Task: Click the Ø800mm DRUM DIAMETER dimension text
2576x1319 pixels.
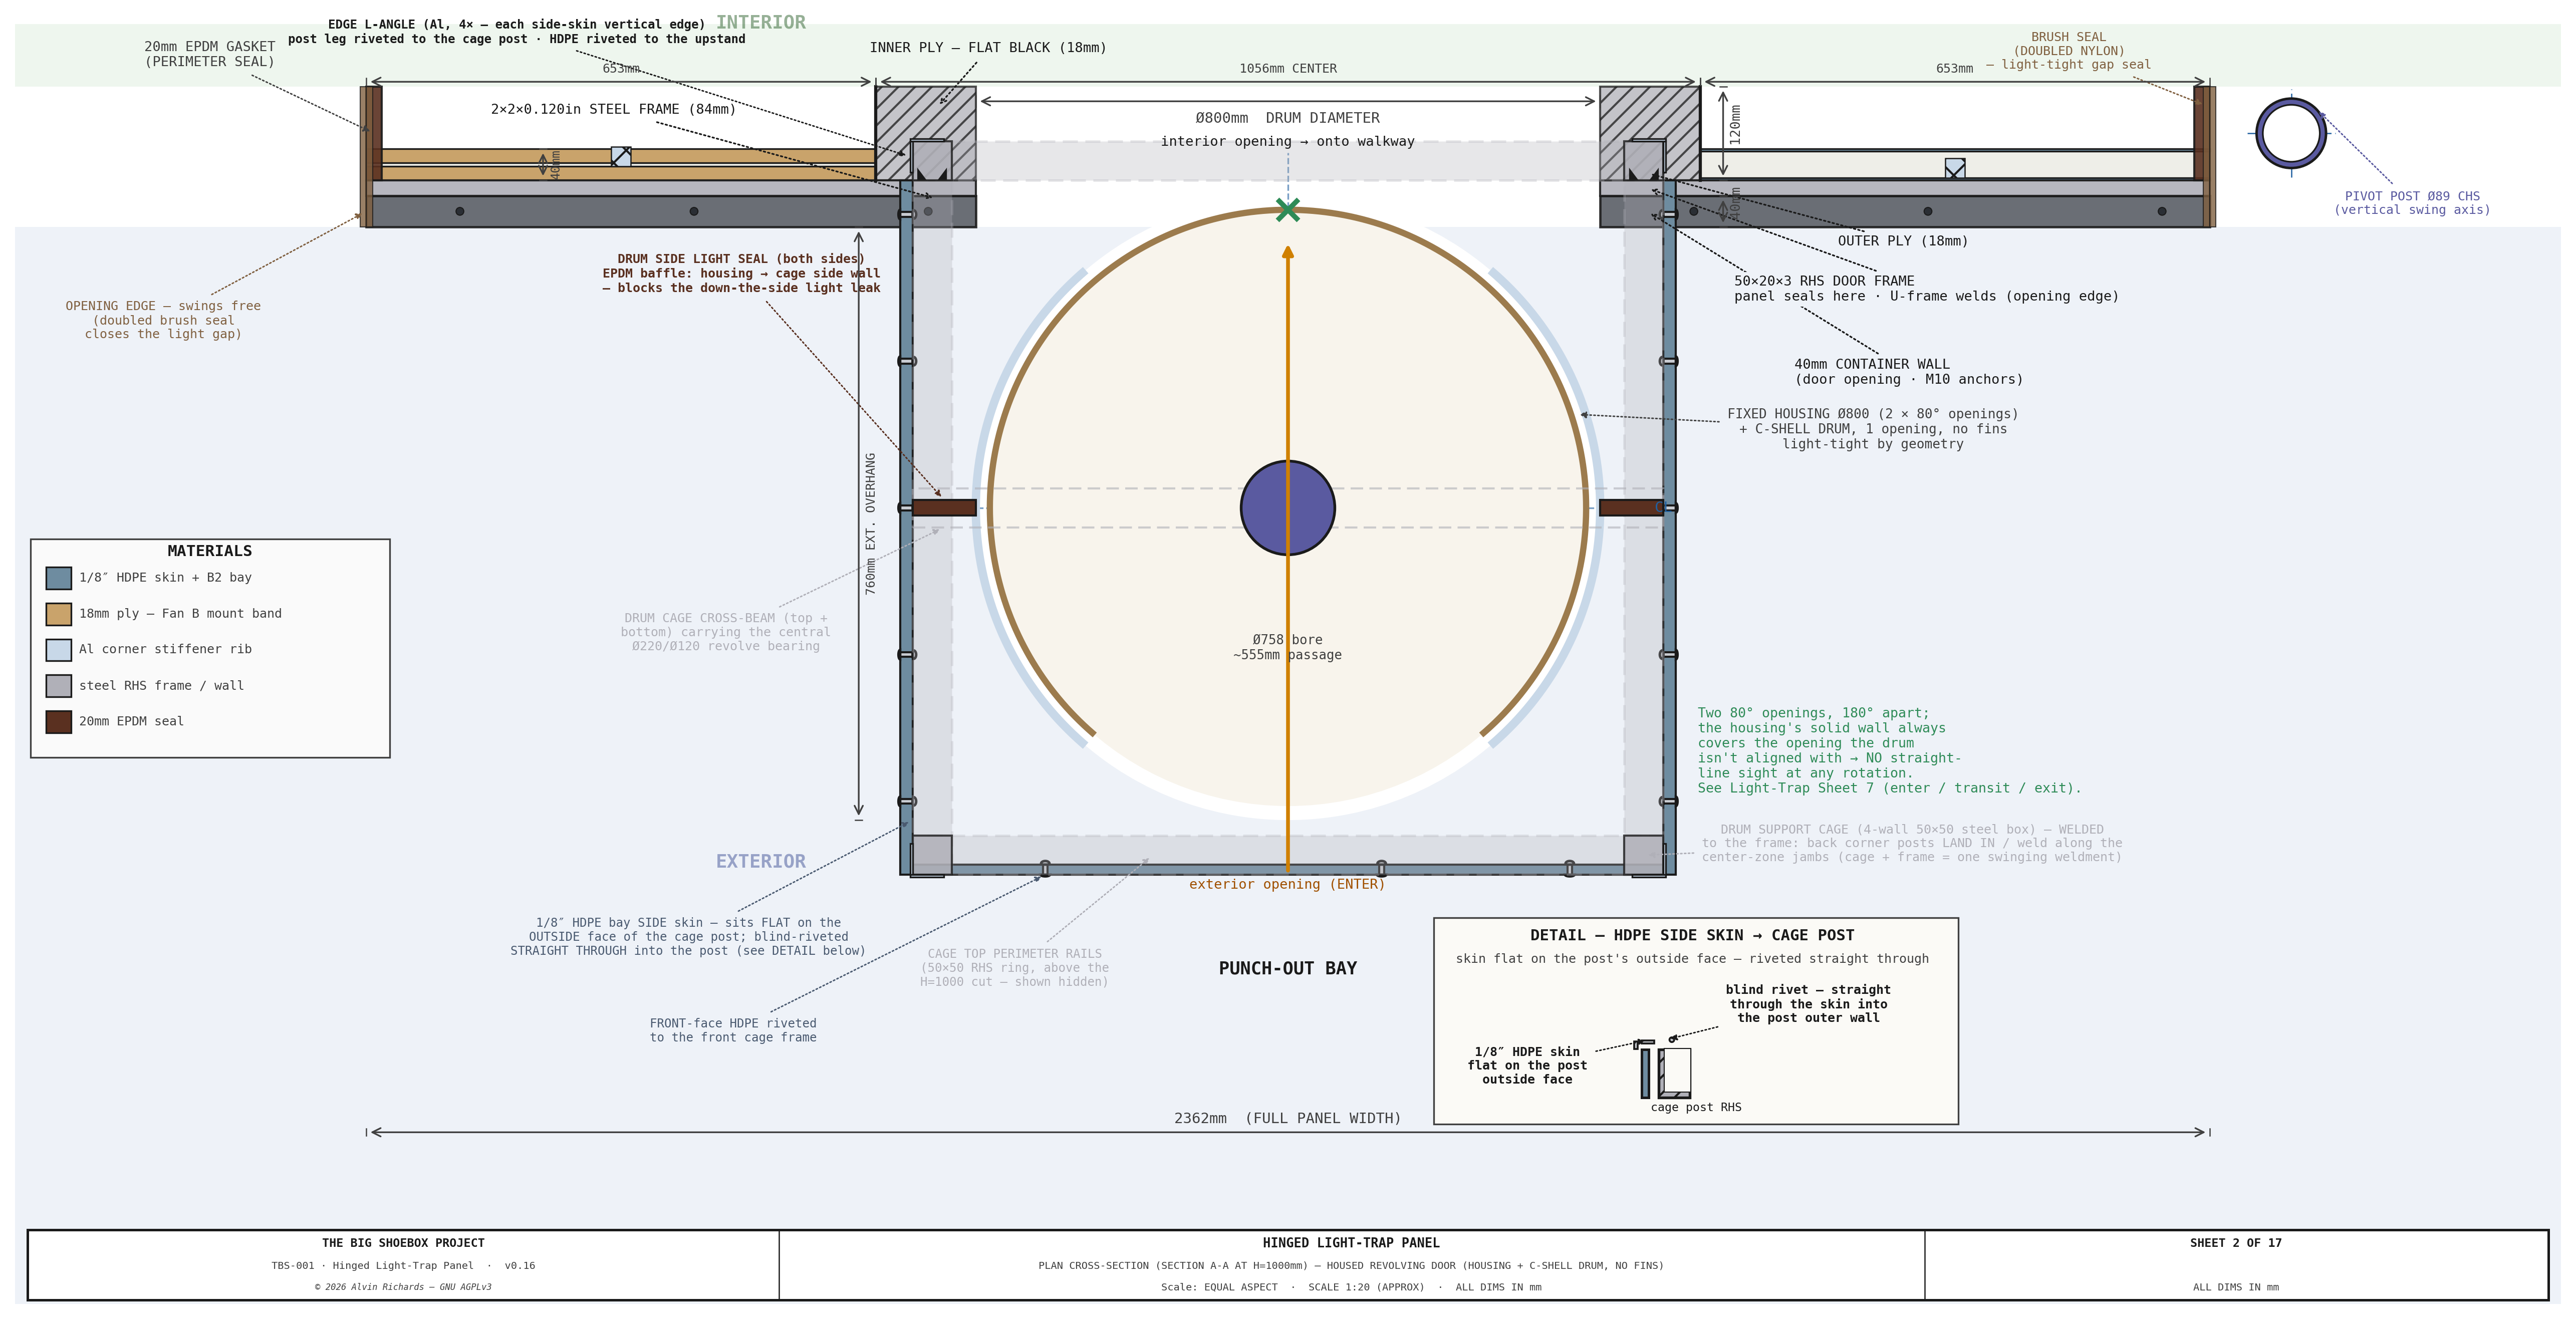Action: click(1288, 118)
